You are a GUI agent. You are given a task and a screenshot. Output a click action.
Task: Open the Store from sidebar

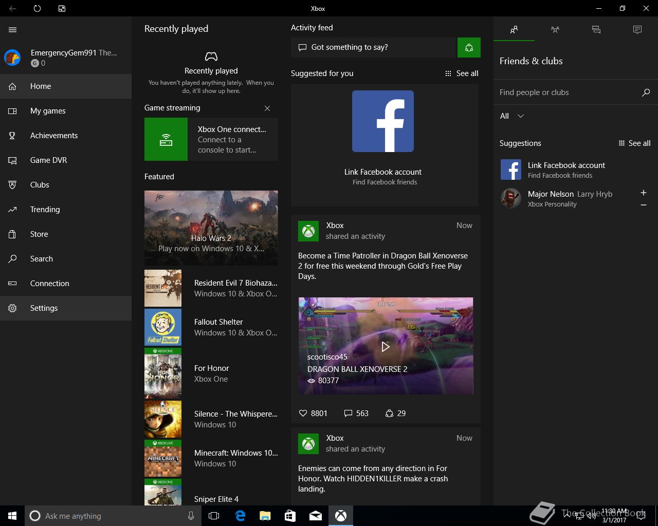66,234
